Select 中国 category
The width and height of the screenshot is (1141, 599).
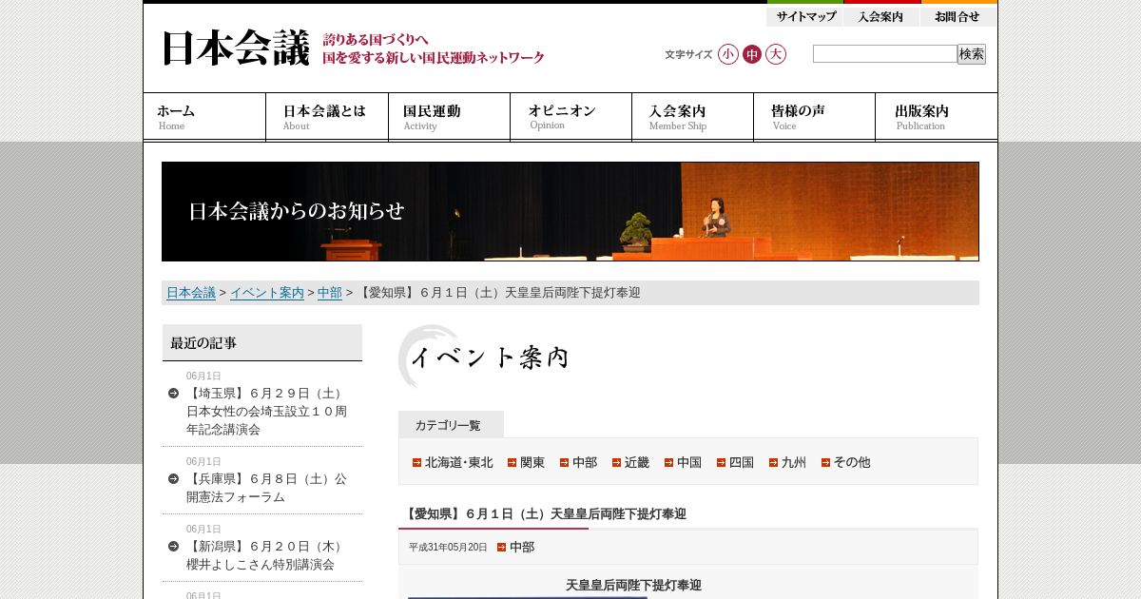[x=689, y=462]
